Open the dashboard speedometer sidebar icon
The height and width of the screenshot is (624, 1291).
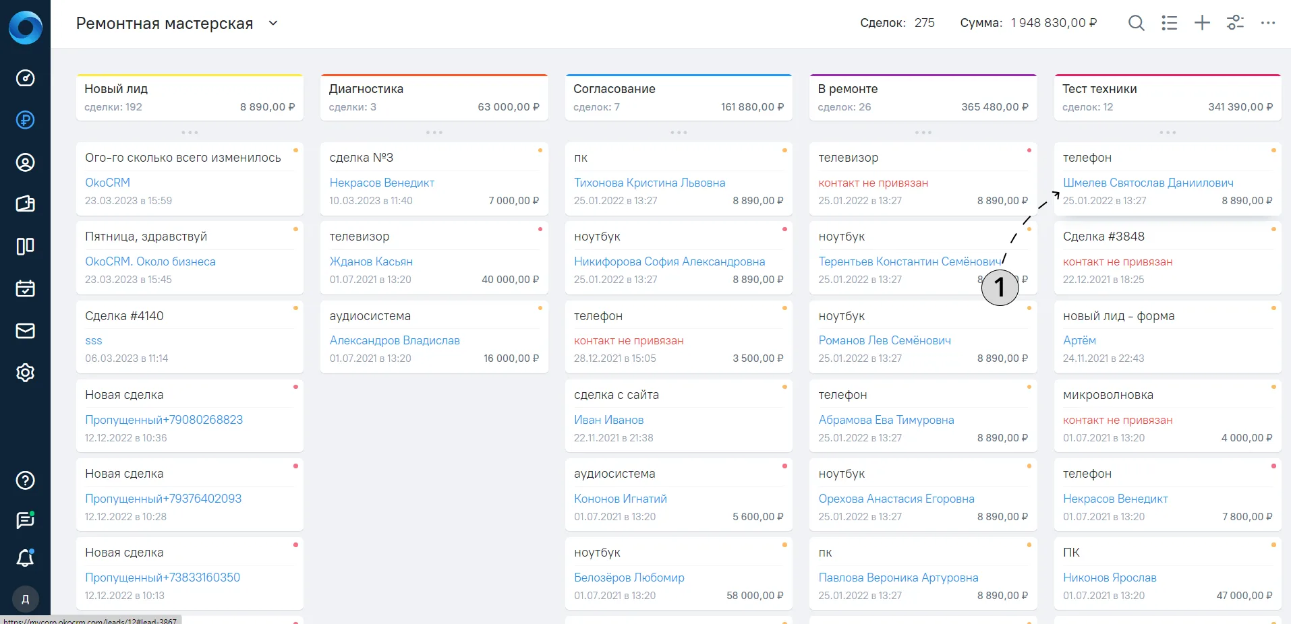click(x=25, y=78)
